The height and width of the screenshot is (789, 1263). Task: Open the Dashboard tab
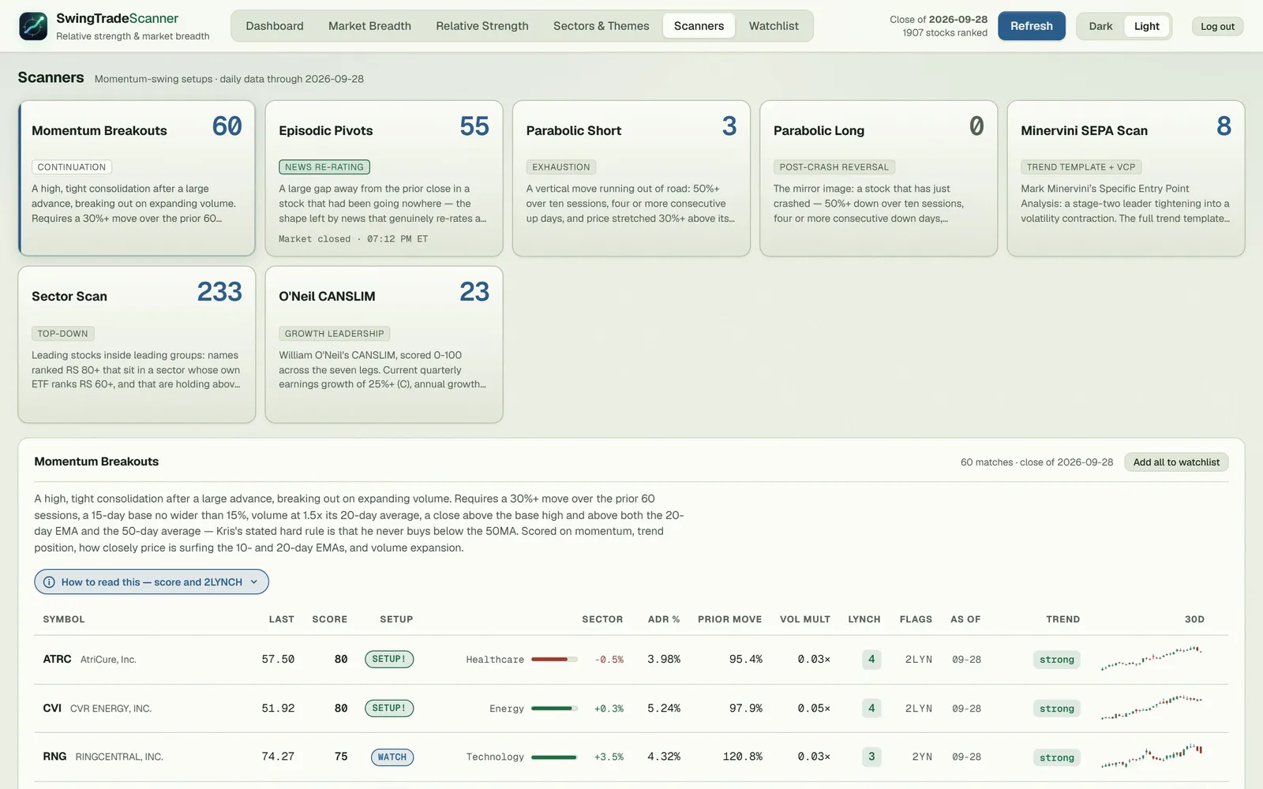275,26
